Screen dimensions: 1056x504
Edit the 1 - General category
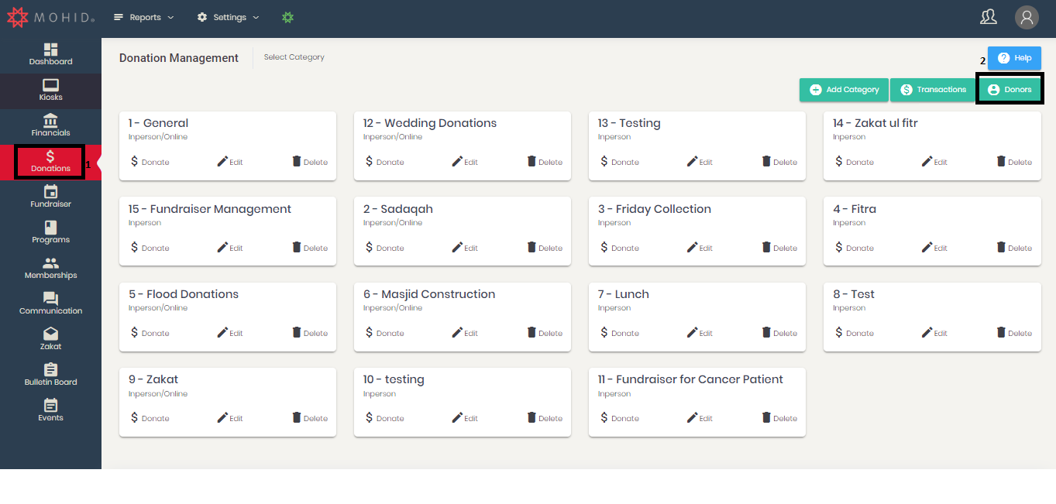click(x=230, y=162)
